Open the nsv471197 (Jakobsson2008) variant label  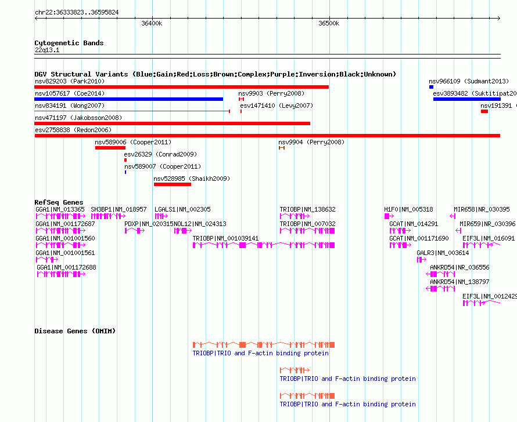point(78,118)
